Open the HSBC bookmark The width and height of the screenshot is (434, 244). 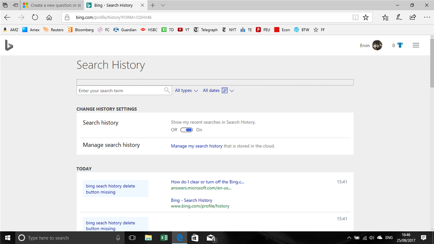point(149,30)
